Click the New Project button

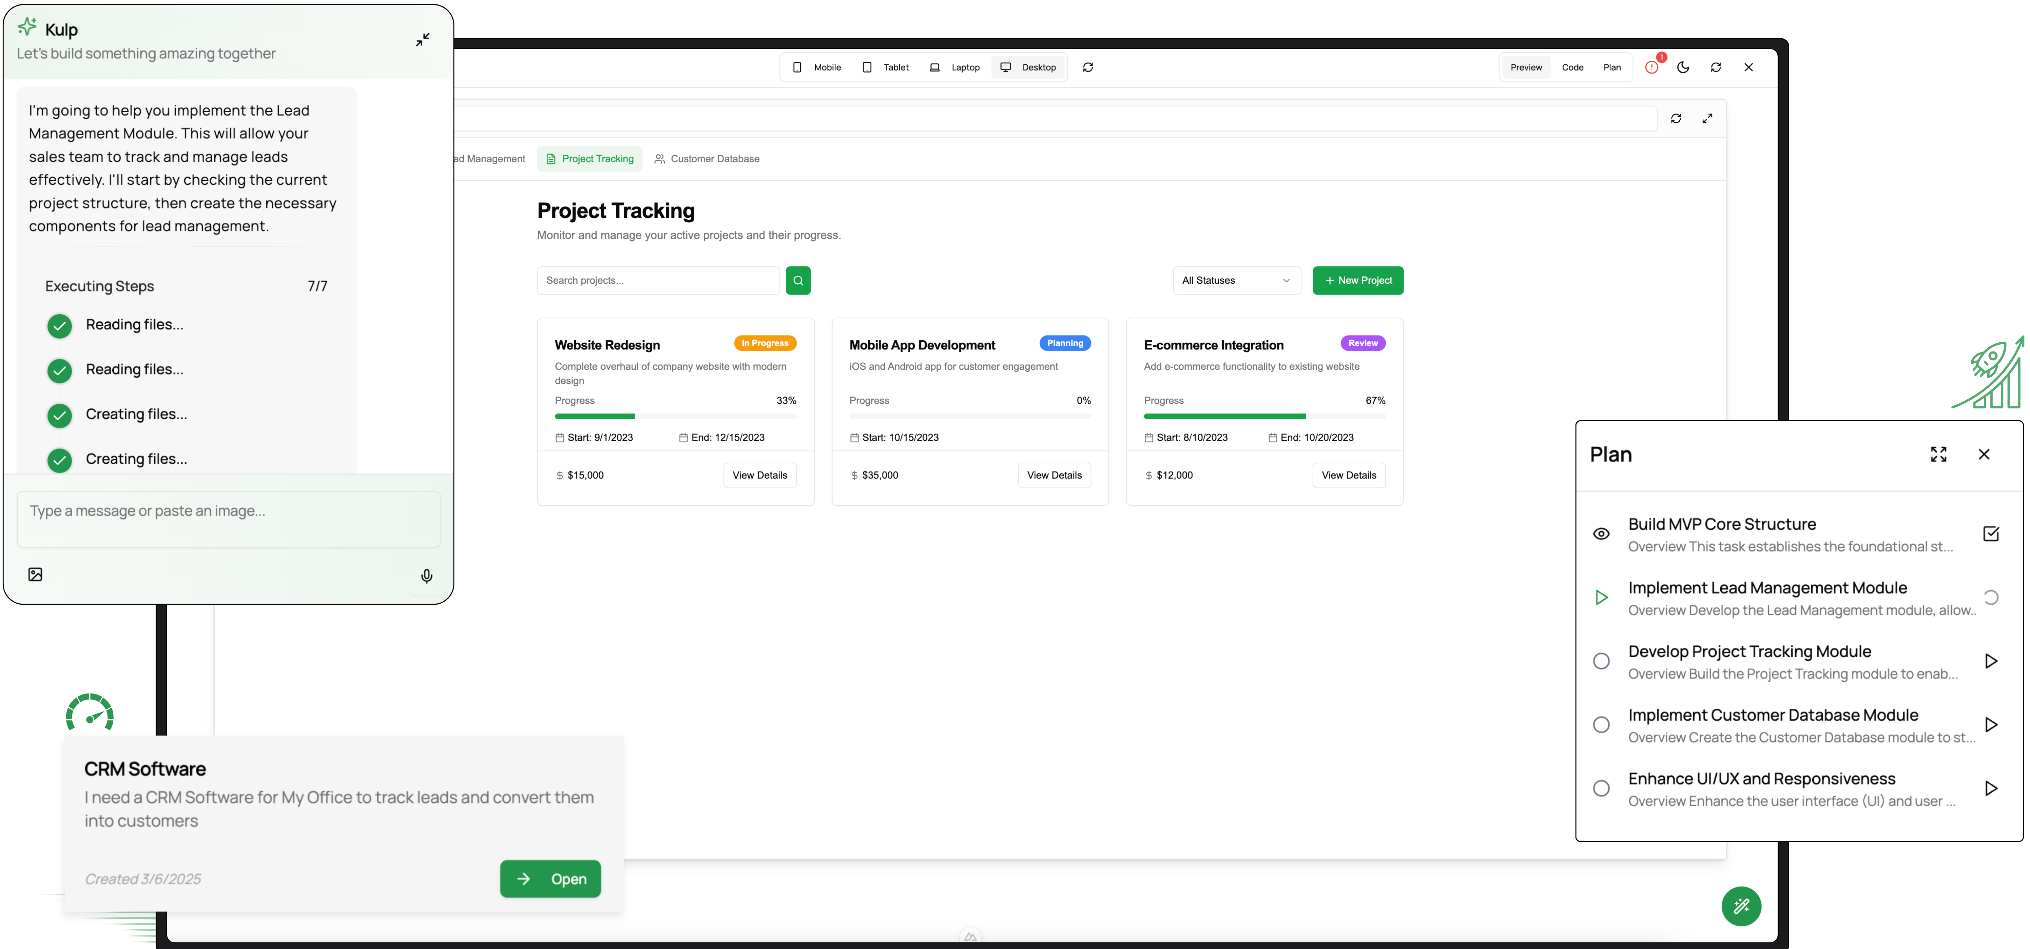pyautogui.click(x=1358, y=280)
